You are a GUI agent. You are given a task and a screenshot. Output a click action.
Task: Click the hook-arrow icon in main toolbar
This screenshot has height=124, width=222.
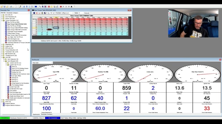pyautogui.click(x=20, y=7)
